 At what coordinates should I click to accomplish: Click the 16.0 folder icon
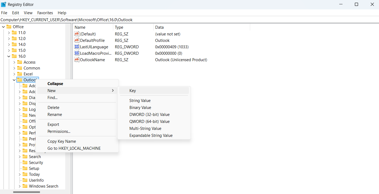coord(14,56)
